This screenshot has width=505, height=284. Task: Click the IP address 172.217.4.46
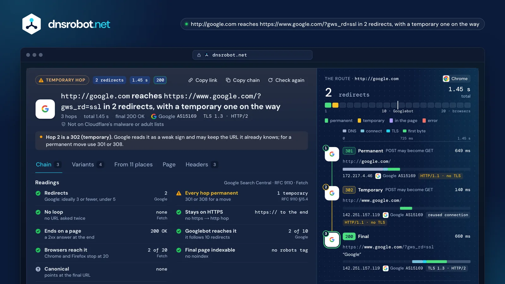tap(357, 176)
